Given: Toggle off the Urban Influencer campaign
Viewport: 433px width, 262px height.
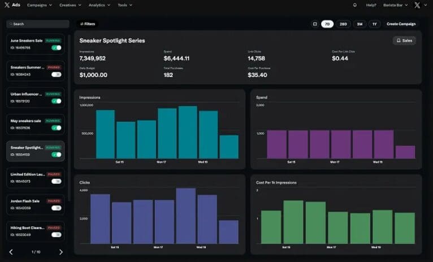Looking at the screenshot, I should (x=56, y=101).
